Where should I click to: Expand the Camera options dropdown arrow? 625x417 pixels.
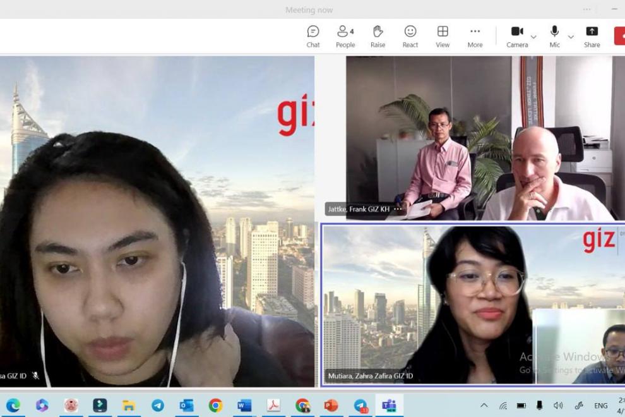click(x=533, y=37)
